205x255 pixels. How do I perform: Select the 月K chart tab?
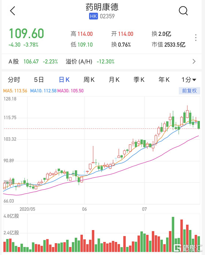pos(114,80)
